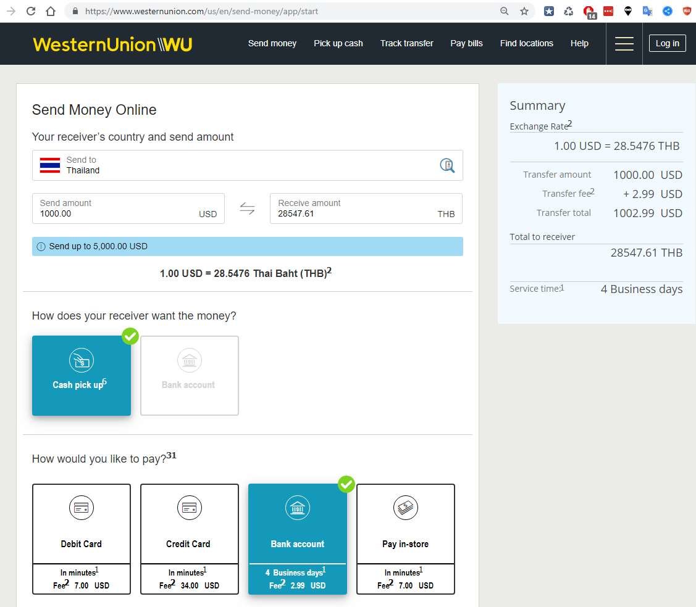Click the Receive amount input field
The height and width of the screenshot is (607, 696).
366,209
